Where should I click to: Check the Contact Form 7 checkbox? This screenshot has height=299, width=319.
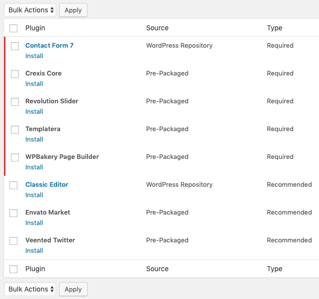(15, 46)
